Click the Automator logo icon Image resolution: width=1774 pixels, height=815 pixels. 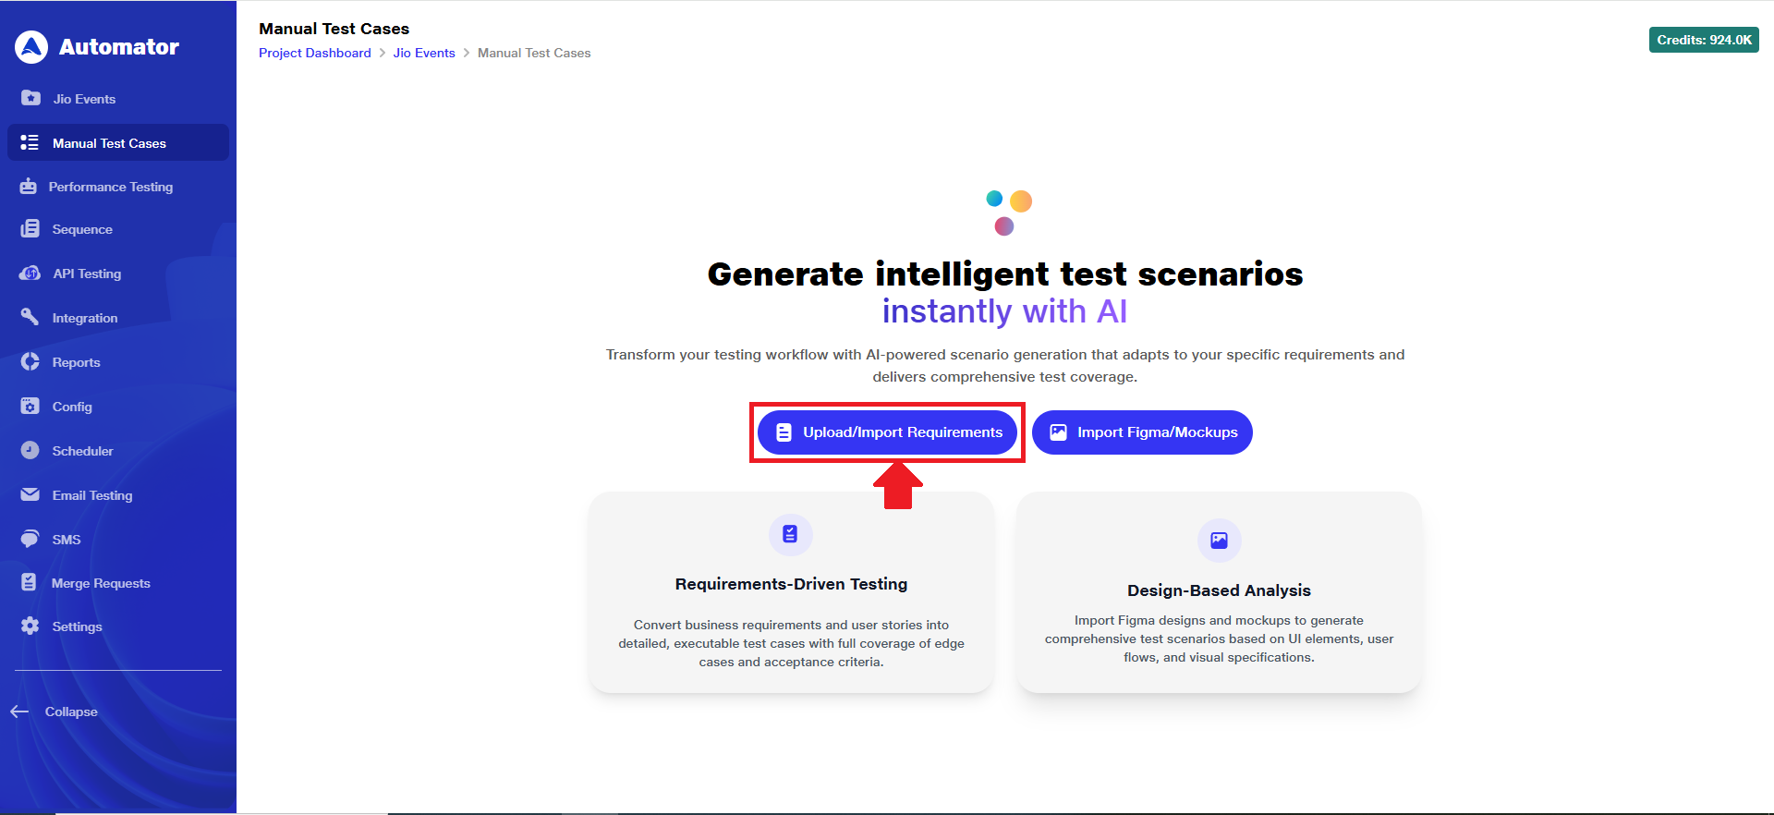(x=31, y=47)
